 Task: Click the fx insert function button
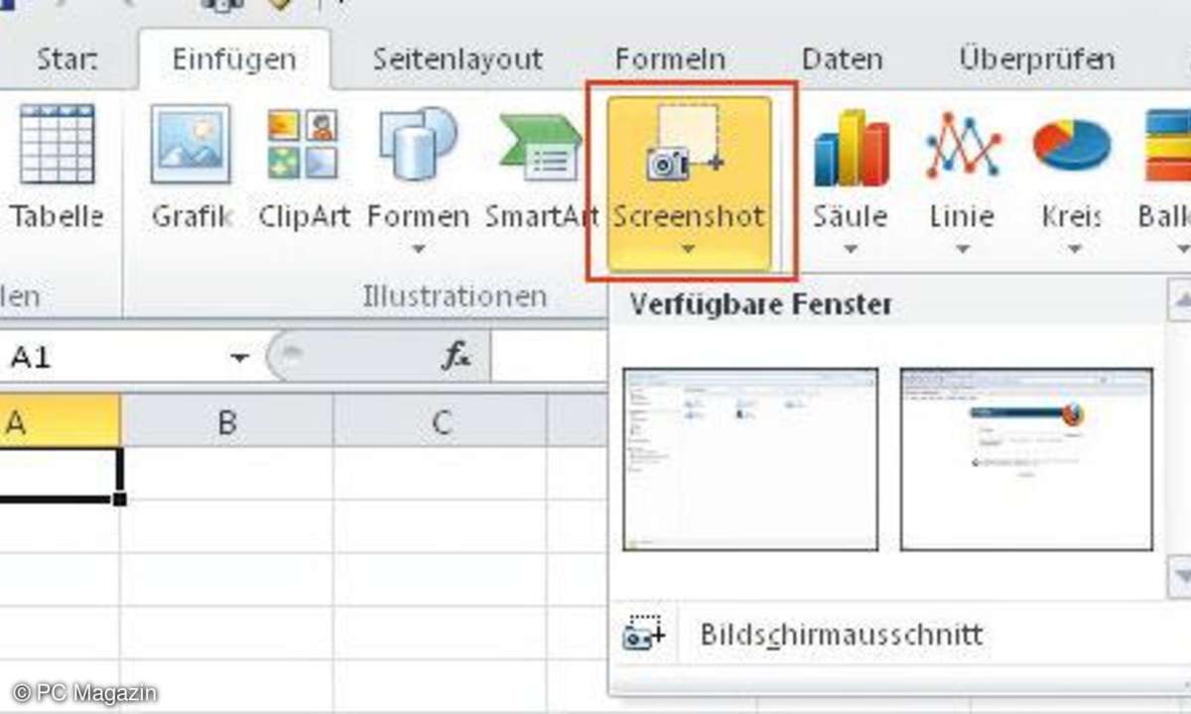pyautogui.click(x=456, y=357)
